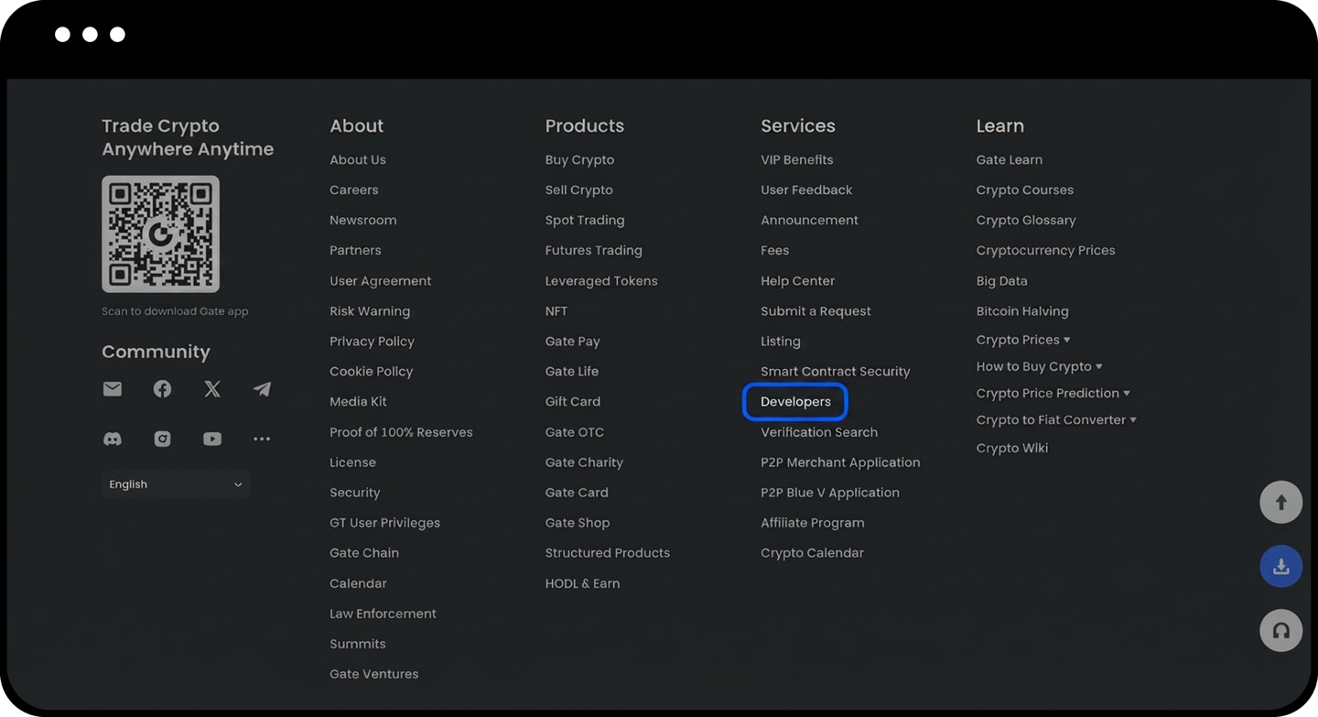The height and width of the screenshot is (717, 1318).
Task: Open the Facebook community icon
Action: [x=162, y=389]
